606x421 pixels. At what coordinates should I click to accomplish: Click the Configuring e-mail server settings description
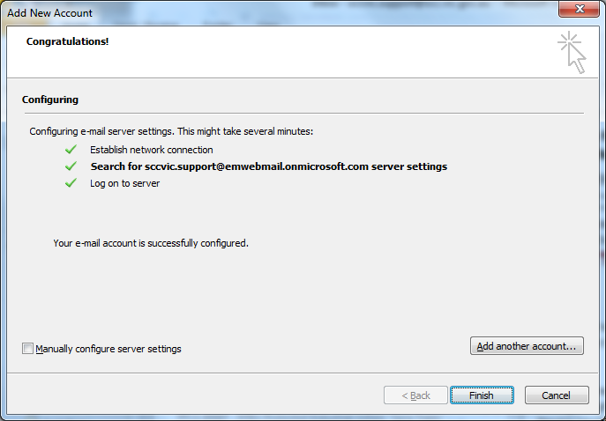[x=171, y=131]
